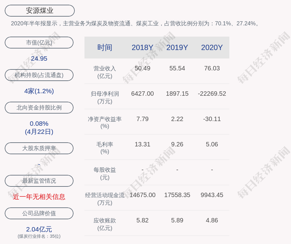Click the gross margin value 13.31
291x244 pixels.
point(142,144)
